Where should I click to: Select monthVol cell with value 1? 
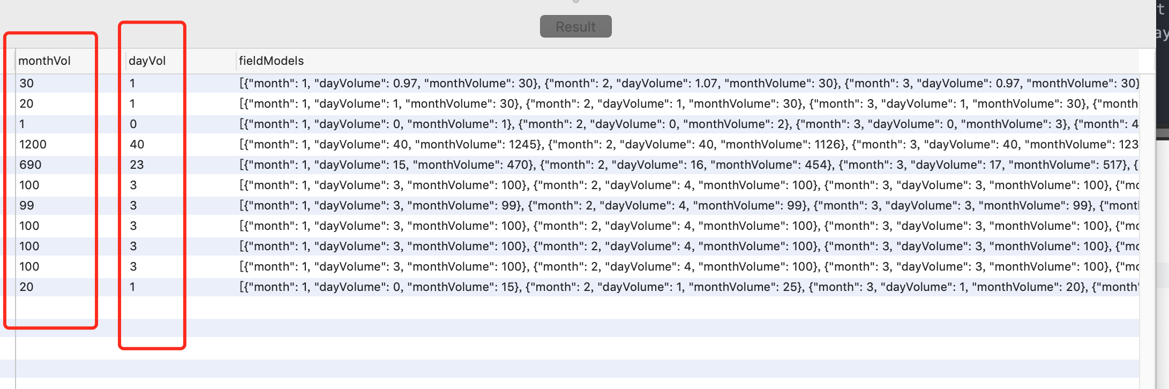(70, 124)
